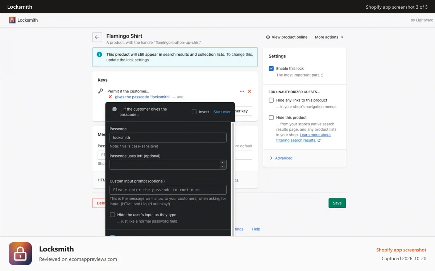
Task: Toggle Enable this lock checkbox
Action: pos(271,68)
